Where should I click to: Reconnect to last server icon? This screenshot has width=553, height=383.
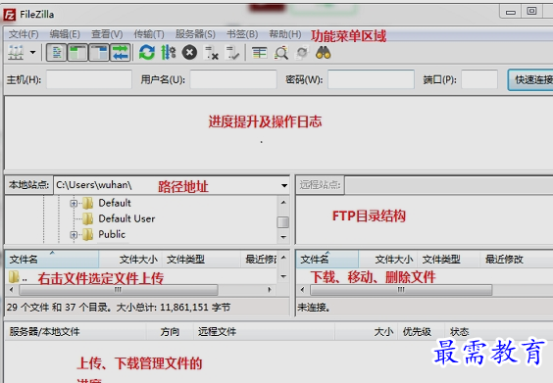coord(232,53)
